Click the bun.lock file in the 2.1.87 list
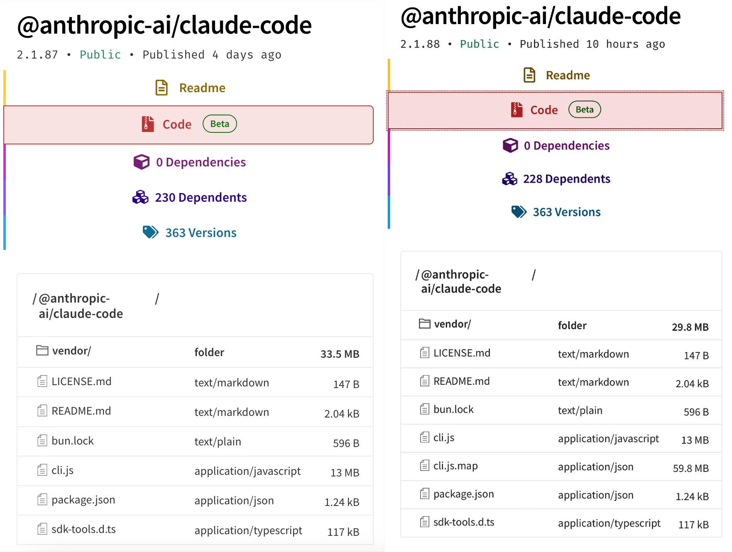 point(73,441)
